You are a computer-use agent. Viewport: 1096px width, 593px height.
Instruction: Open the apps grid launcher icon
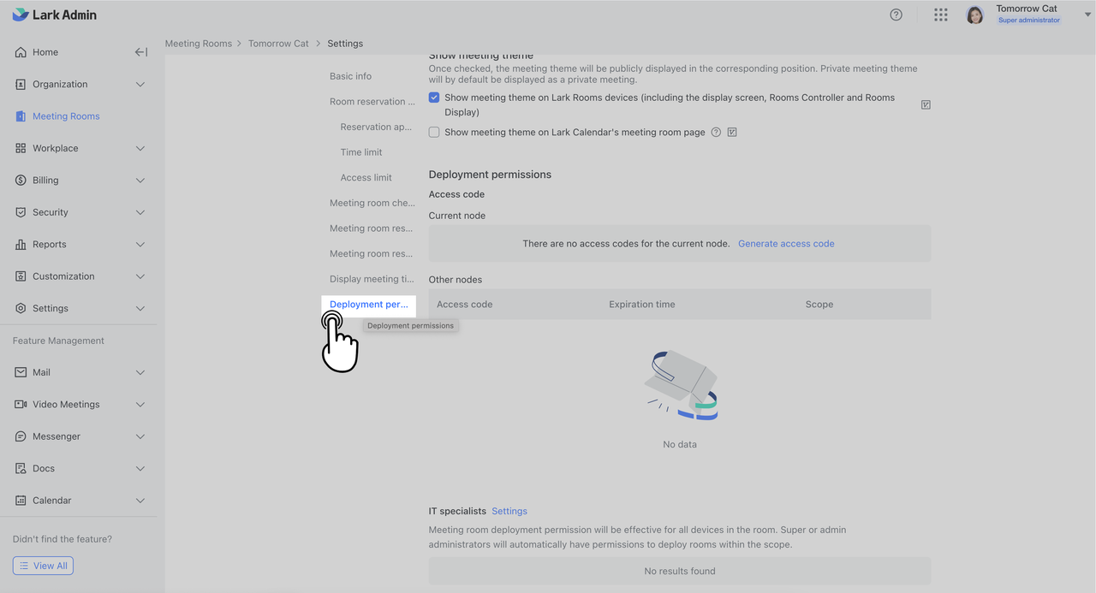pyautogui.click(x=941, y=15)
